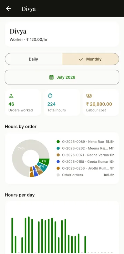Open the July 2026 month picker

(62, 77)
